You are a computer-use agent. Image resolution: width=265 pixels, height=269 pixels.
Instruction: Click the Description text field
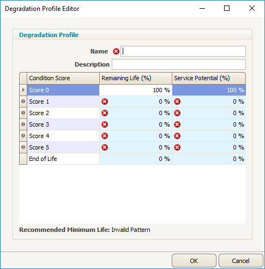tap(179, 64)
